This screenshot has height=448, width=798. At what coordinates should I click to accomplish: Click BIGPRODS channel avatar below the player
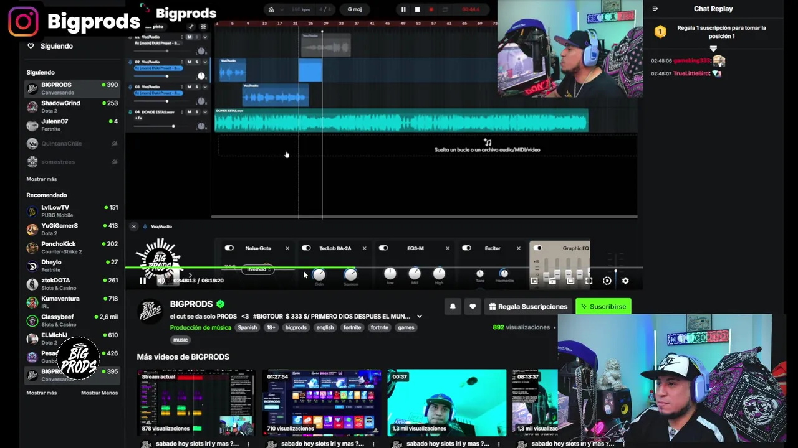150,310
